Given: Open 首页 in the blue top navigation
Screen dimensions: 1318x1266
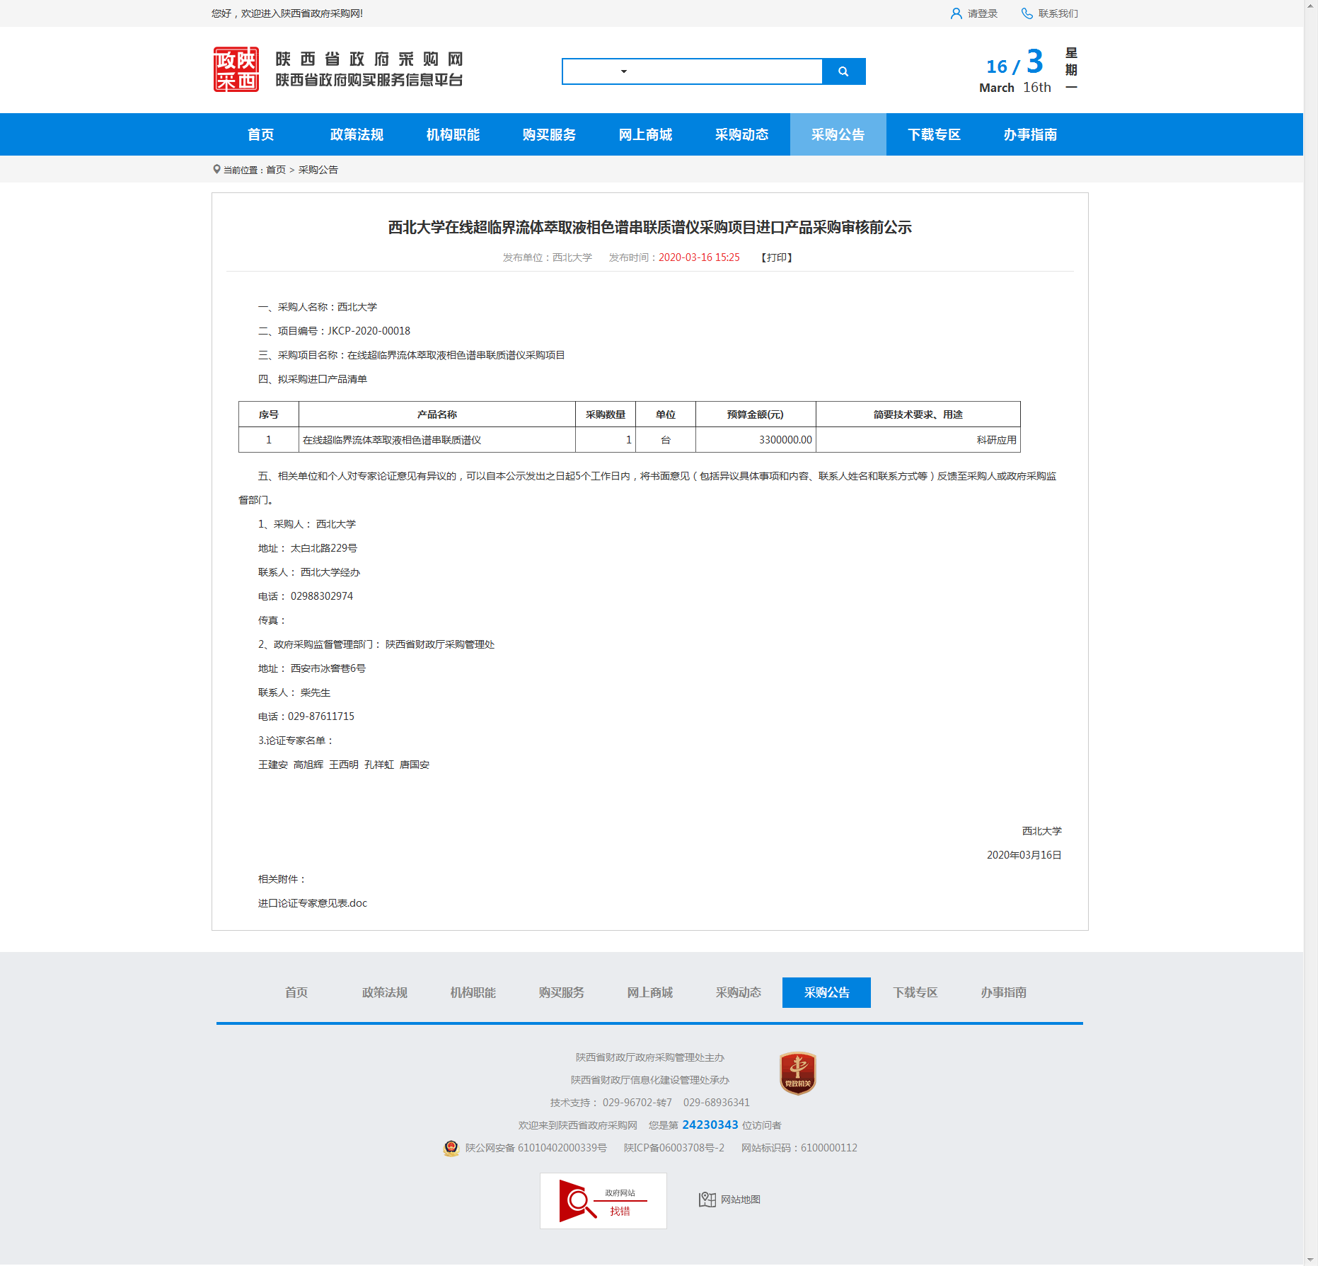Looking at the screenshot, I should [x=260, y=134].
